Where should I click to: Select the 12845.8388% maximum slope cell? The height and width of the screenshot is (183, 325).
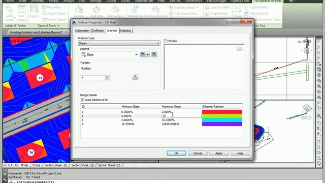click(171, 124)
